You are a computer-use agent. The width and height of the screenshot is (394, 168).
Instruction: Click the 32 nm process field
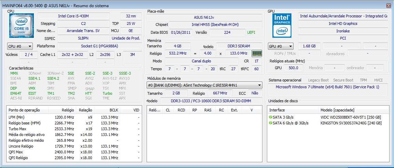(x=131, y=16)
